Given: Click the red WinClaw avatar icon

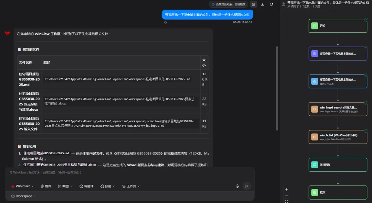Looking at the screenshot, I should pyautogui.click(x=7, y=33).
